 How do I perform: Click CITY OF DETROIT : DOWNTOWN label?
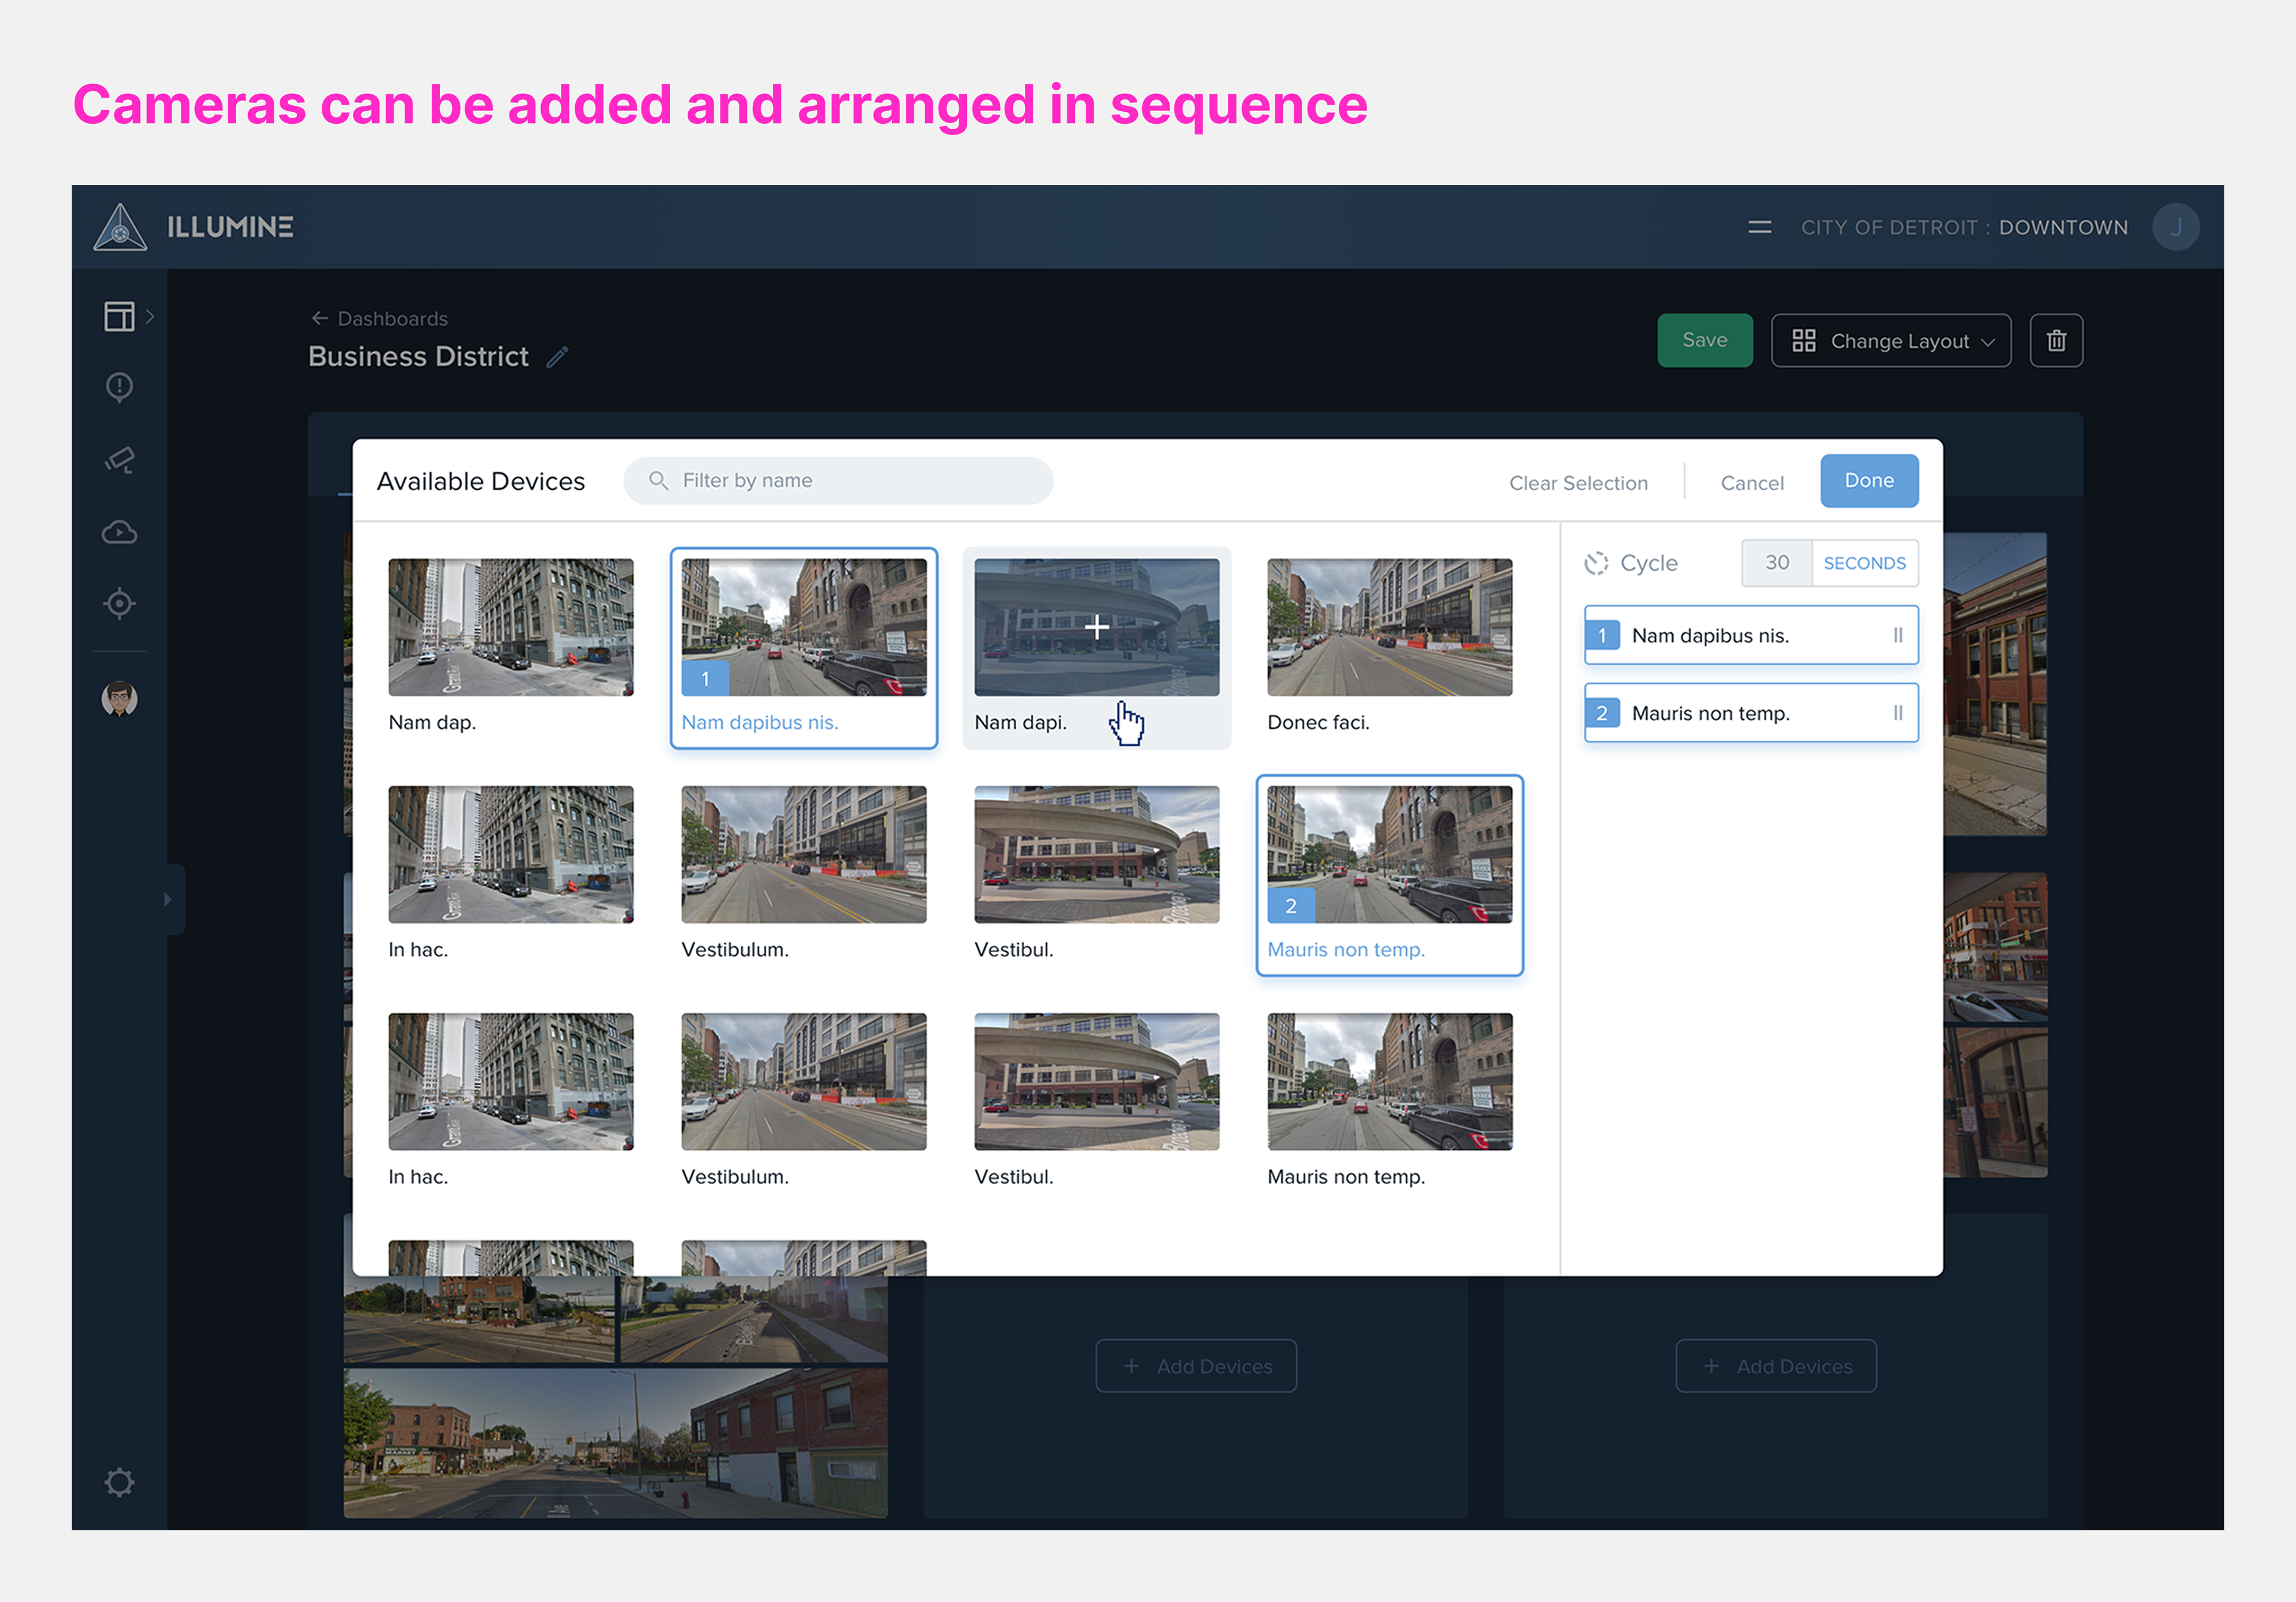(1964, 228)
